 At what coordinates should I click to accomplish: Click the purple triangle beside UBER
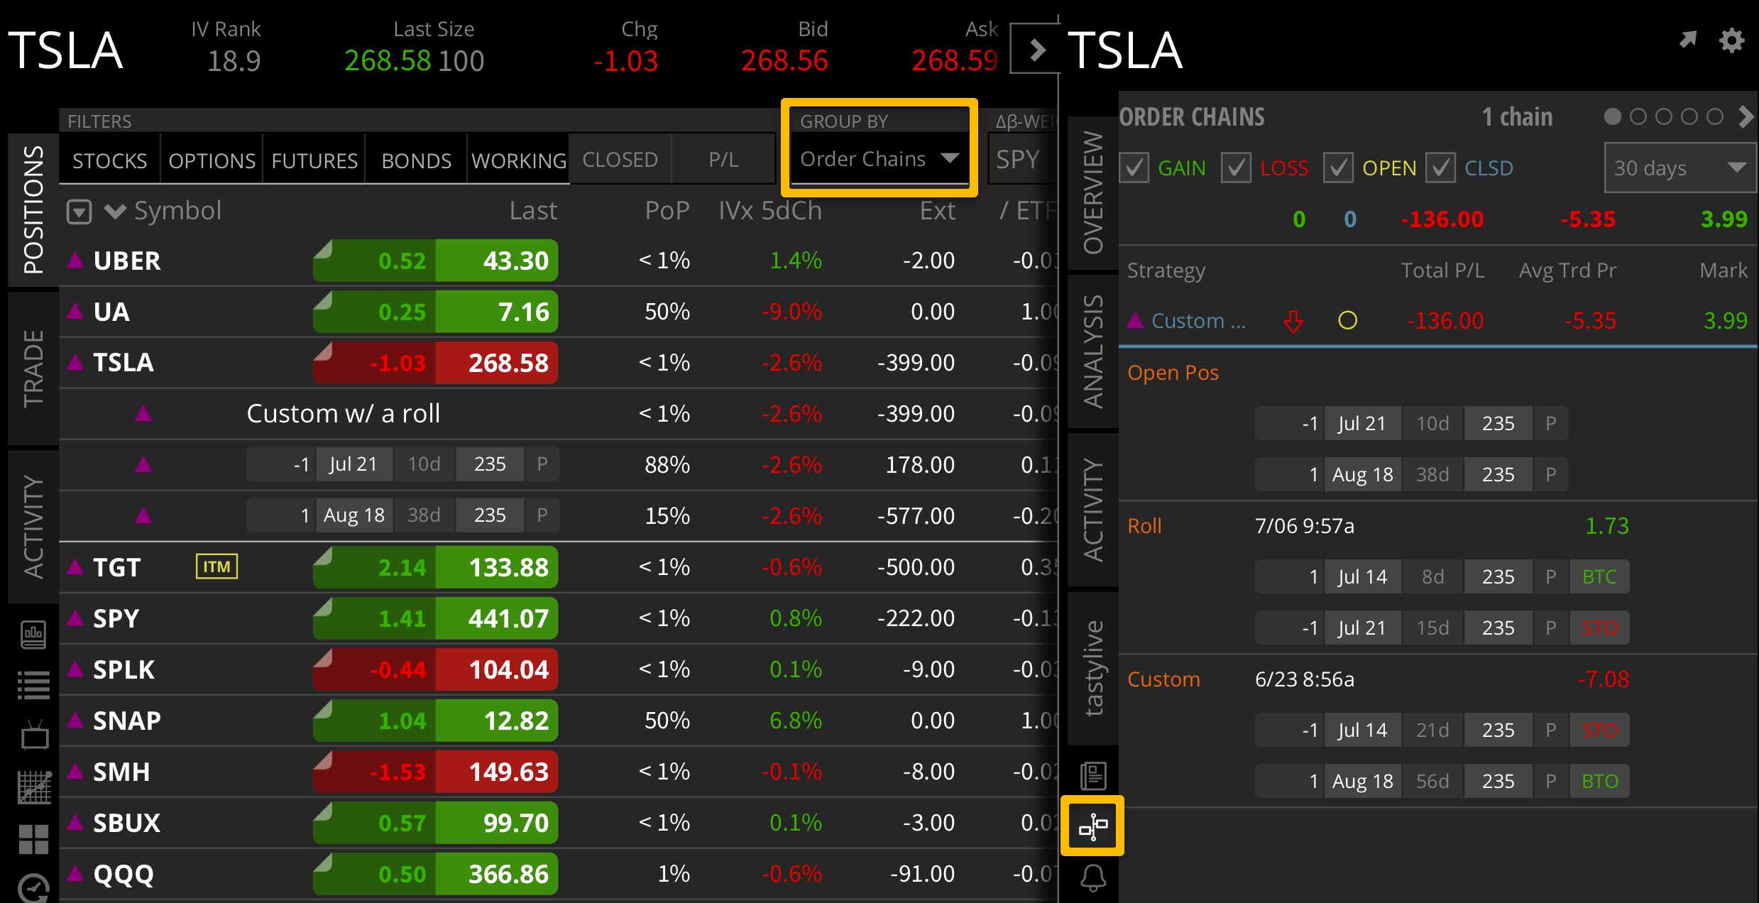point(75,260)
